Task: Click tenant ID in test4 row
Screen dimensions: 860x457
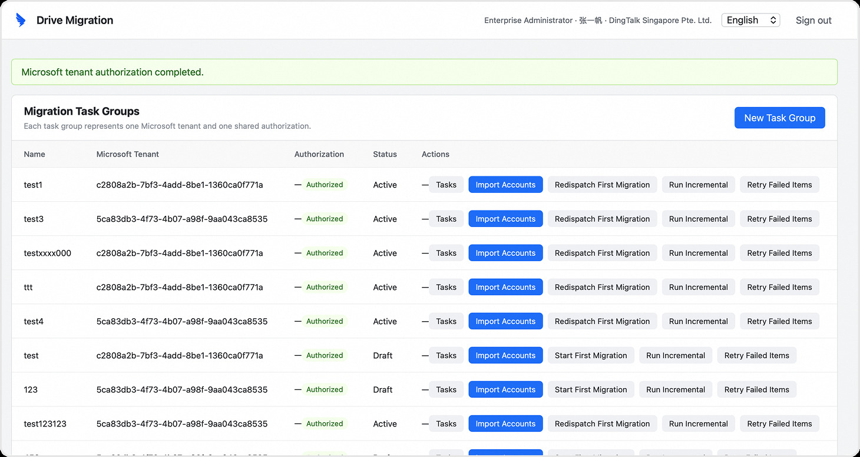Action: [x=182, y=321]
